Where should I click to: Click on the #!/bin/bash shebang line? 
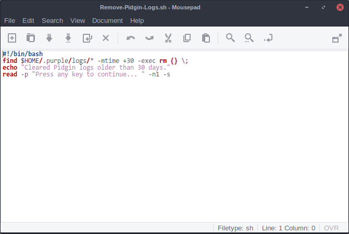pyautogui.click(x=23, y=54)
